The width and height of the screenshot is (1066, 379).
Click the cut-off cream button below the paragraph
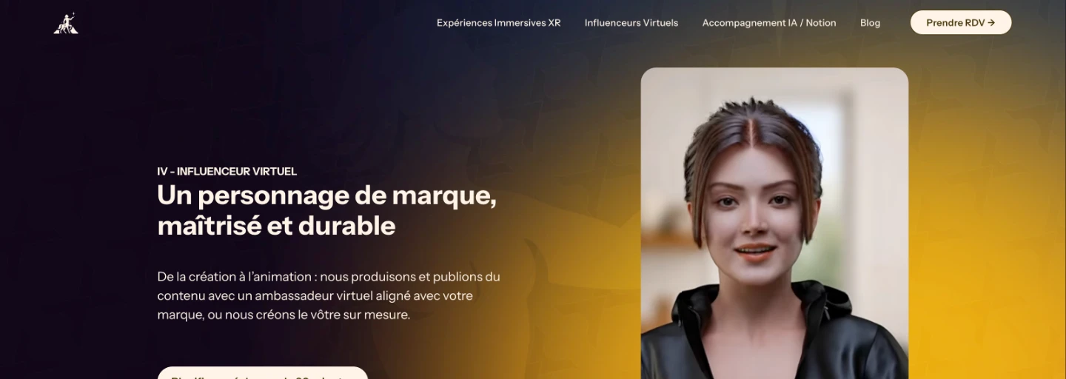(262, 373)
